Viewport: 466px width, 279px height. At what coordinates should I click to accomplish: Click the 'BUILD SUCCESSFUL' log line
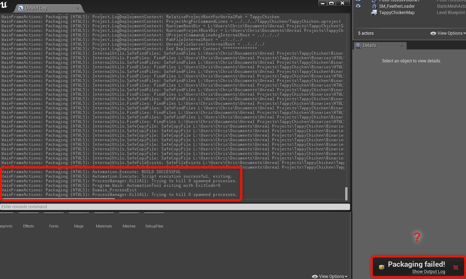(x=91, y=172)
